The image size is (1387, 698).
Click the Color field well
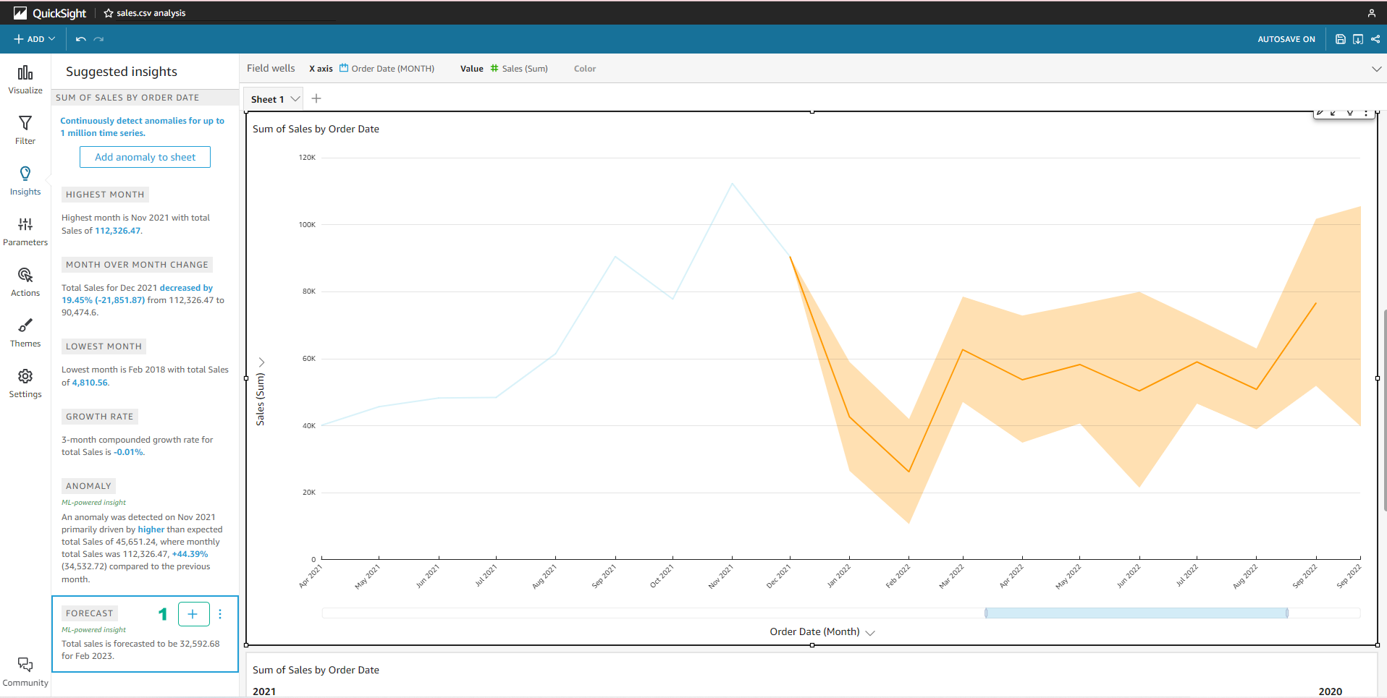585,69
